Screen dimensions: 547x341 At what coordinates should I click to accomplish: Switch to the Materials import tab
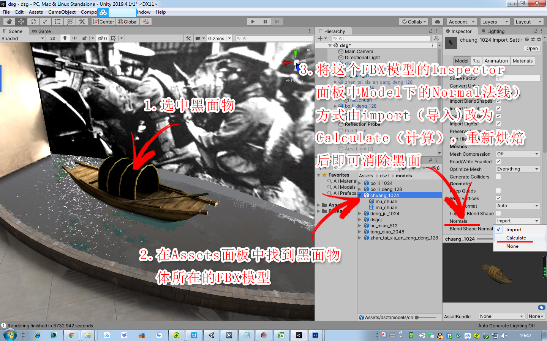(523, 61)
